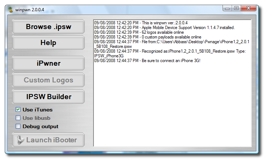Launch the iPwner function

(x=48, y=63)
